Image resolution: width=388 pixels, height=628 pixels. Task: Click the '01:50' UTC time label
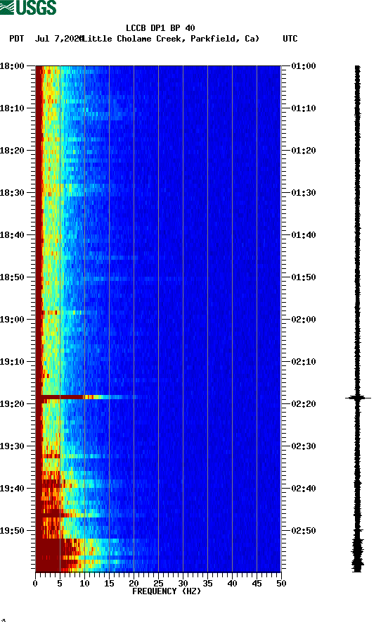point(304,277)
